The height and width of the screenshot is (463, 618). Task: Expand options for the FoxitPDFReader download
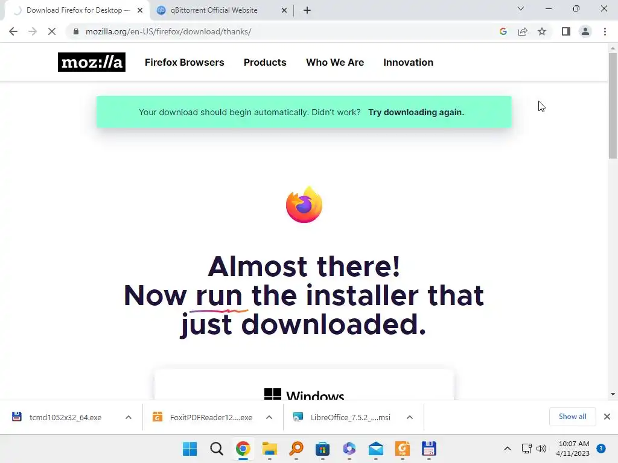[x=269, y=417]
